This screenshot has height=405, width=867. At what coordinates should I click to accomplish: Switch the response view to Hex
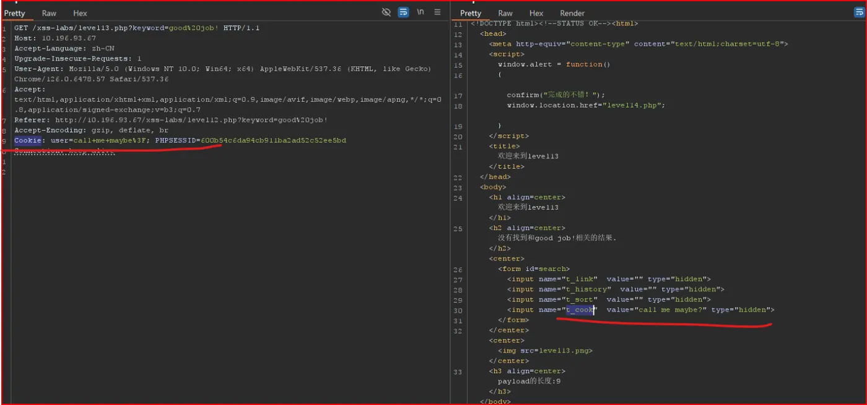[x=536, y=13]
